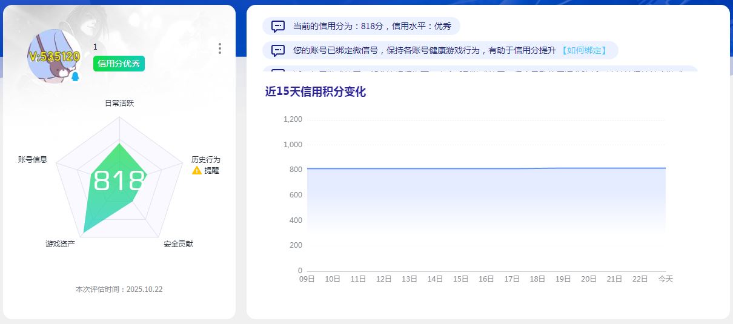Click the yellow warning icon beside 提醒

(x=197, y=171)
